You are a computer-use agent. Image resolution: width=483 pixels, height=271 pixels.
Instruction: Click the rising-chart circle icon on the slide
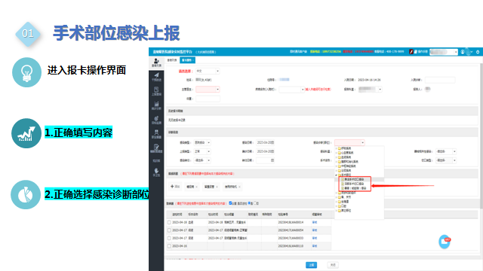point(26,133)
